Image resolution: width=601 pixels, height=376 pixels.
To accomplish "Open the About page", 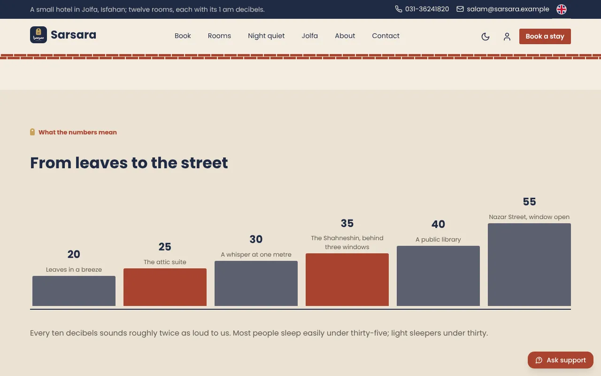I will click(x=345, y=36).
